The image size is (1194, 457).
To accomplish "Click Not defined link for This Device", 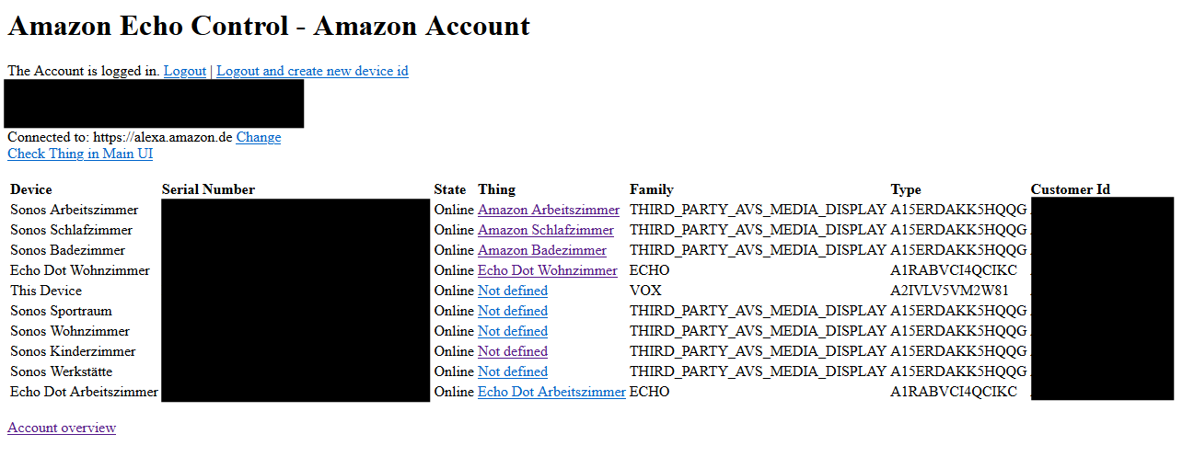I will [512, 291].
